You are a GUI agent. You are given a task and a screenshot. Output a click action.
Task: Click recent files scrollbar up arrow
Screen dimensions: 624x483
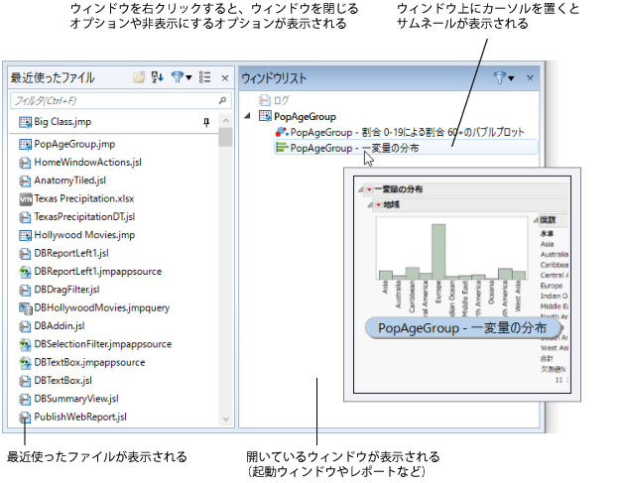point(225,121)
